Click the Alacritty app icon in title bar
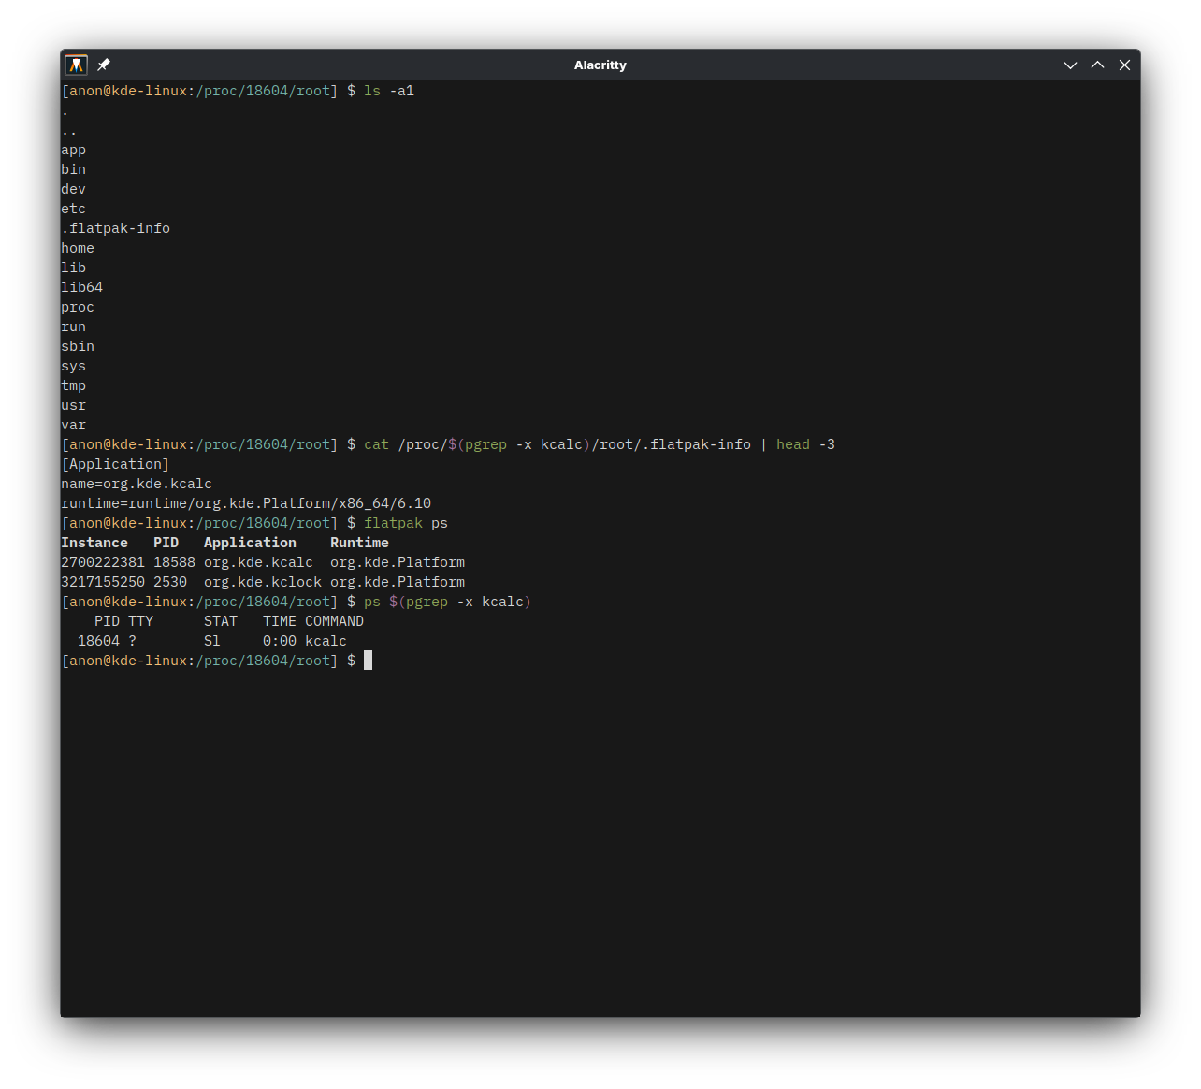 point(76,65)
